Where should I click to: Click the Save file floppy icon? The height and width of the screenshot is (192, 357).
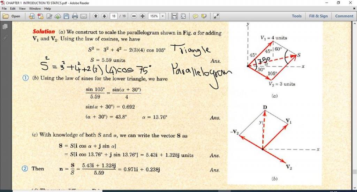point(66,16)
